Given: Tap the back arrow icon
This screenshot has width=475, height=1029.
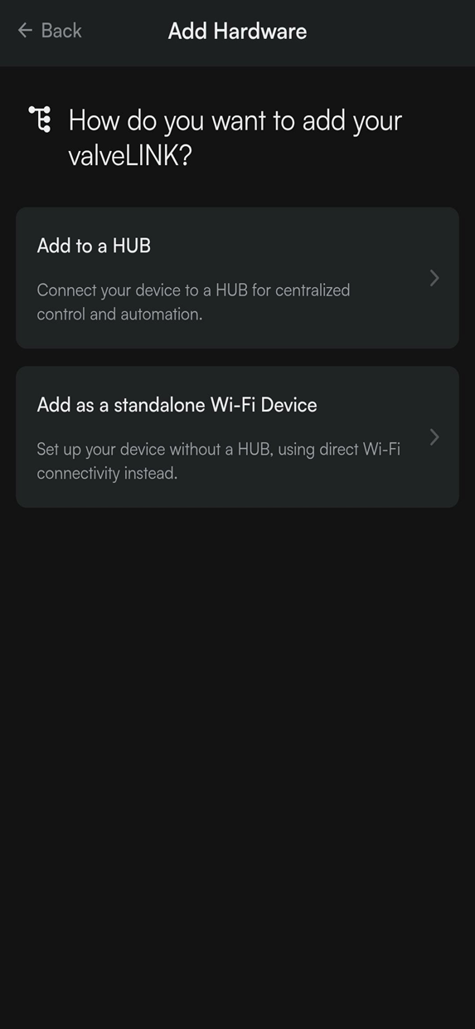Looking at the screenshot, I should 25,31.
